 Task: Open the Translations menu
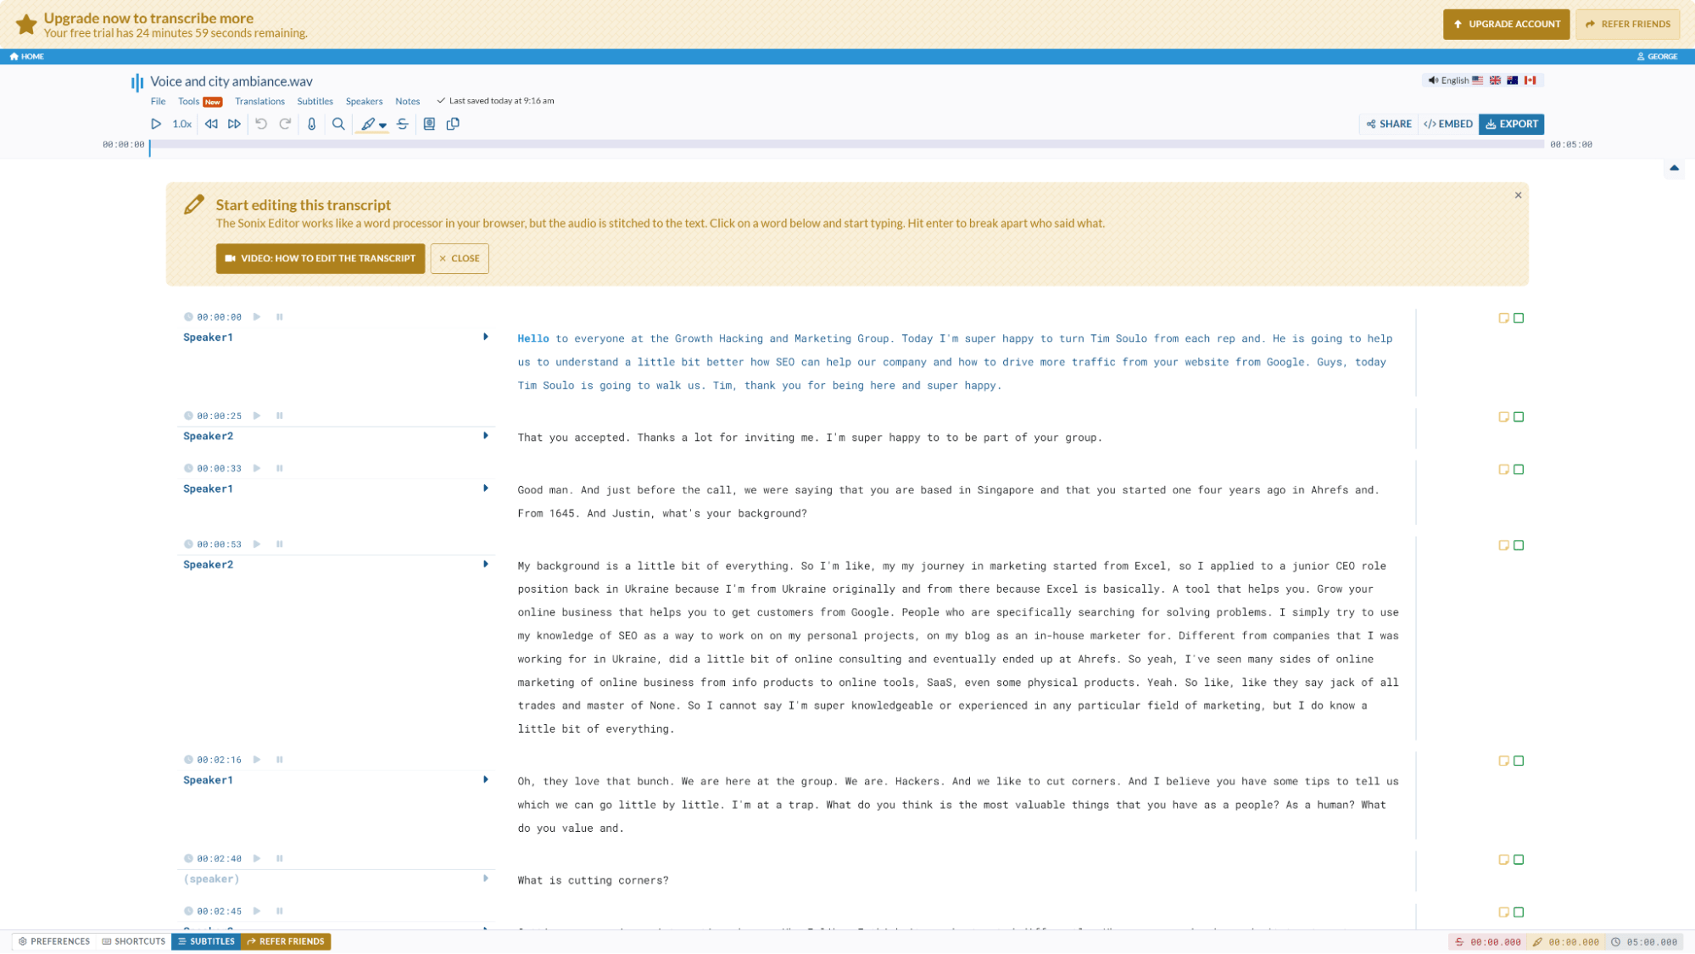click(259, 101)
